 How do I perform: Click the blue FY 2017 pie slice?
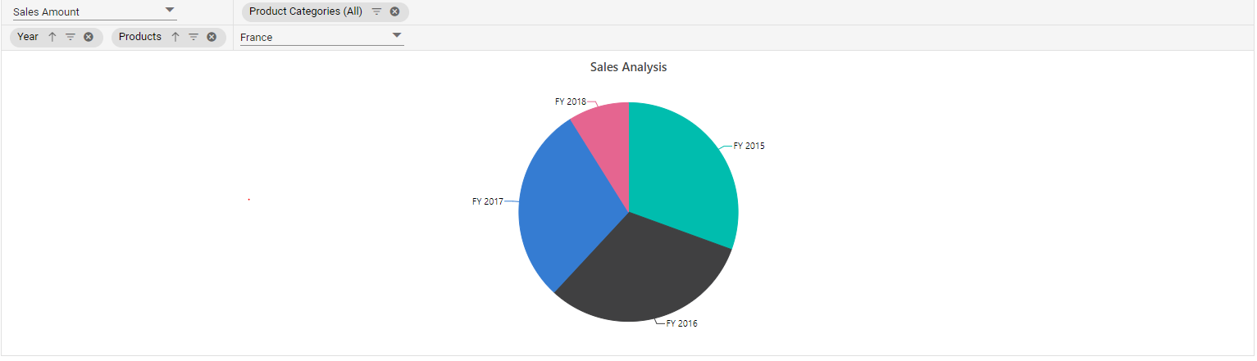(566, 205)
